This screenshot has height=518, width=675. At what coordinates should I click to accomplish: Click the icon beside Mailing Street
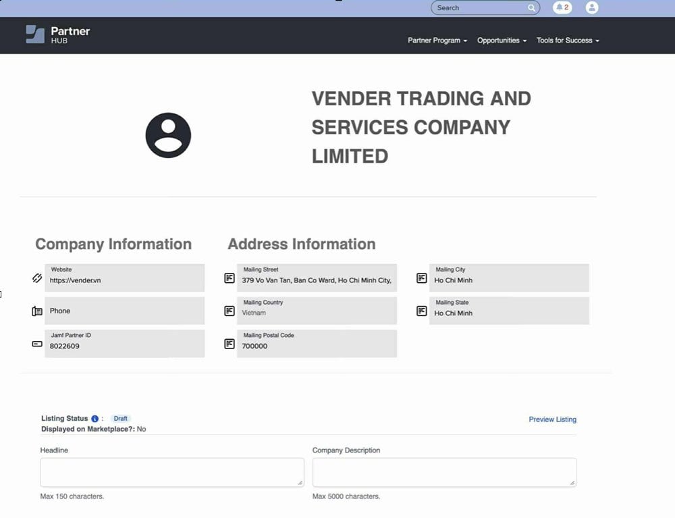(230, 278)
